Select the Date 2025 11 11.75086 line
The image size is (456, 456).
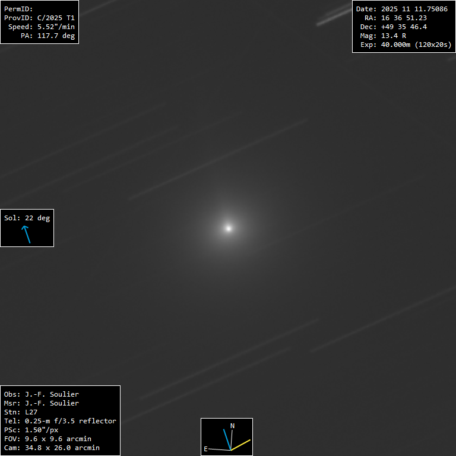401,9
